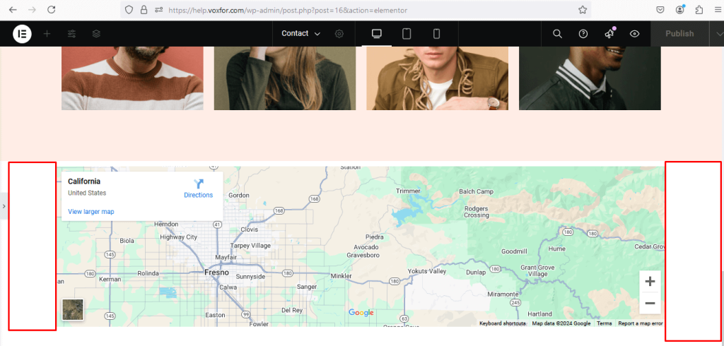Click the tracking protection shield icon

(129, 10)
